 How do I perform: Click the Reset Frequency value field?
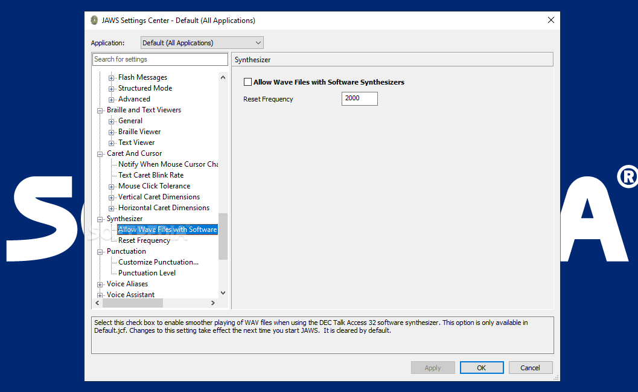(360, 98)
